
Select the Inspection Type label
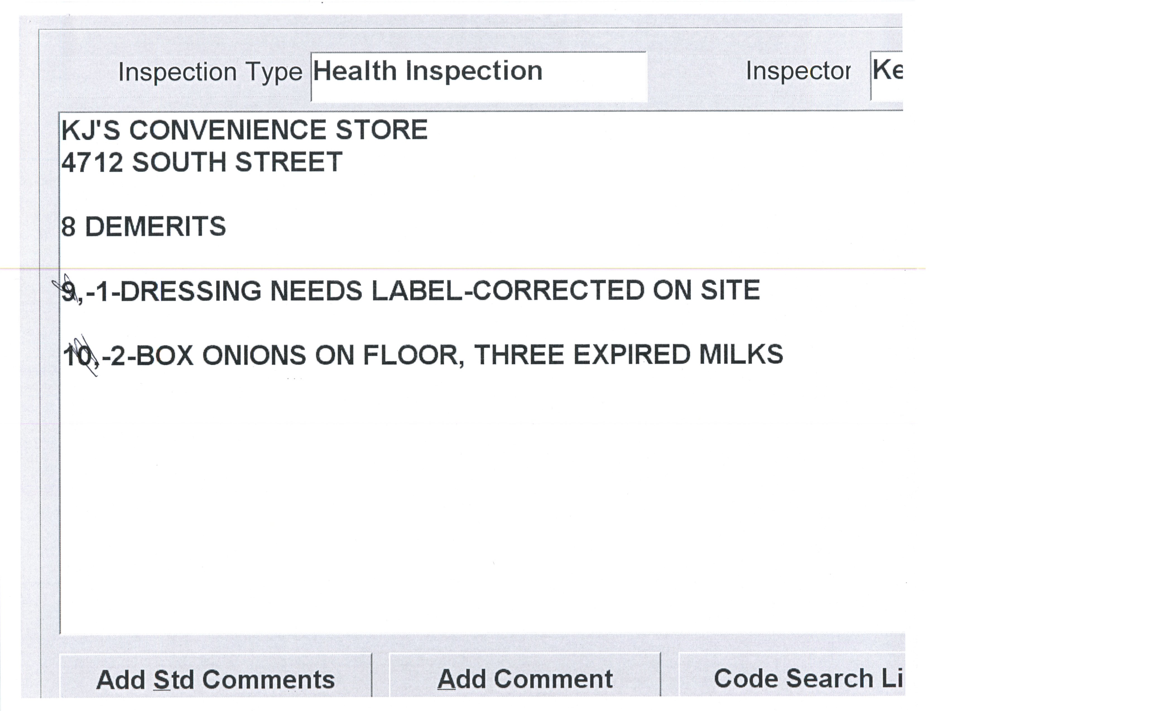point(210,72)
